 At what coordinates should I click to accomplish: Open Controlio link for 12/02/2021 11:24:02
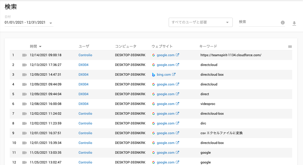tap(85, 113)
